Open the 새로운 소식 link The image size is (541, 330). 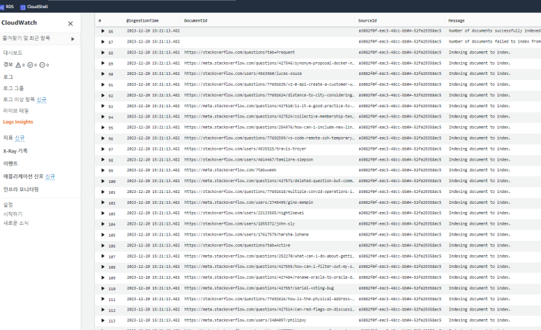[16, 223]
